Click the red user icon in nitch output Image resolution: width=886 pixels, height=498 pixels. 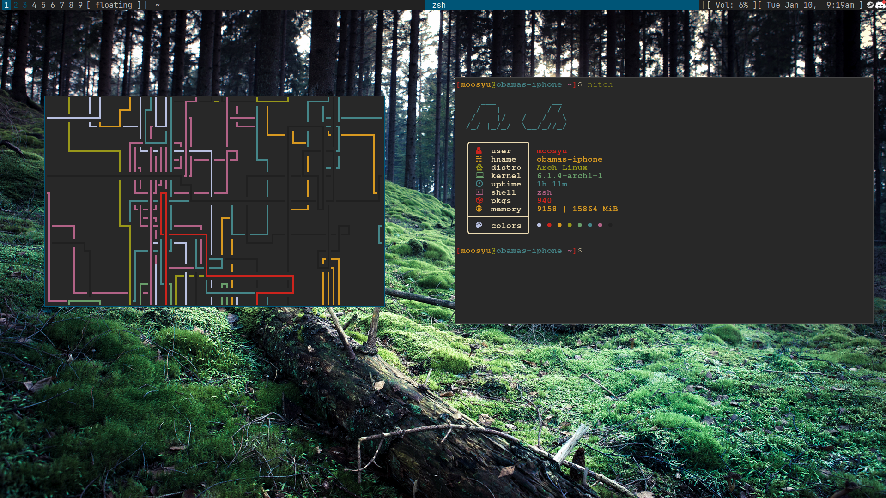(479, 151)
